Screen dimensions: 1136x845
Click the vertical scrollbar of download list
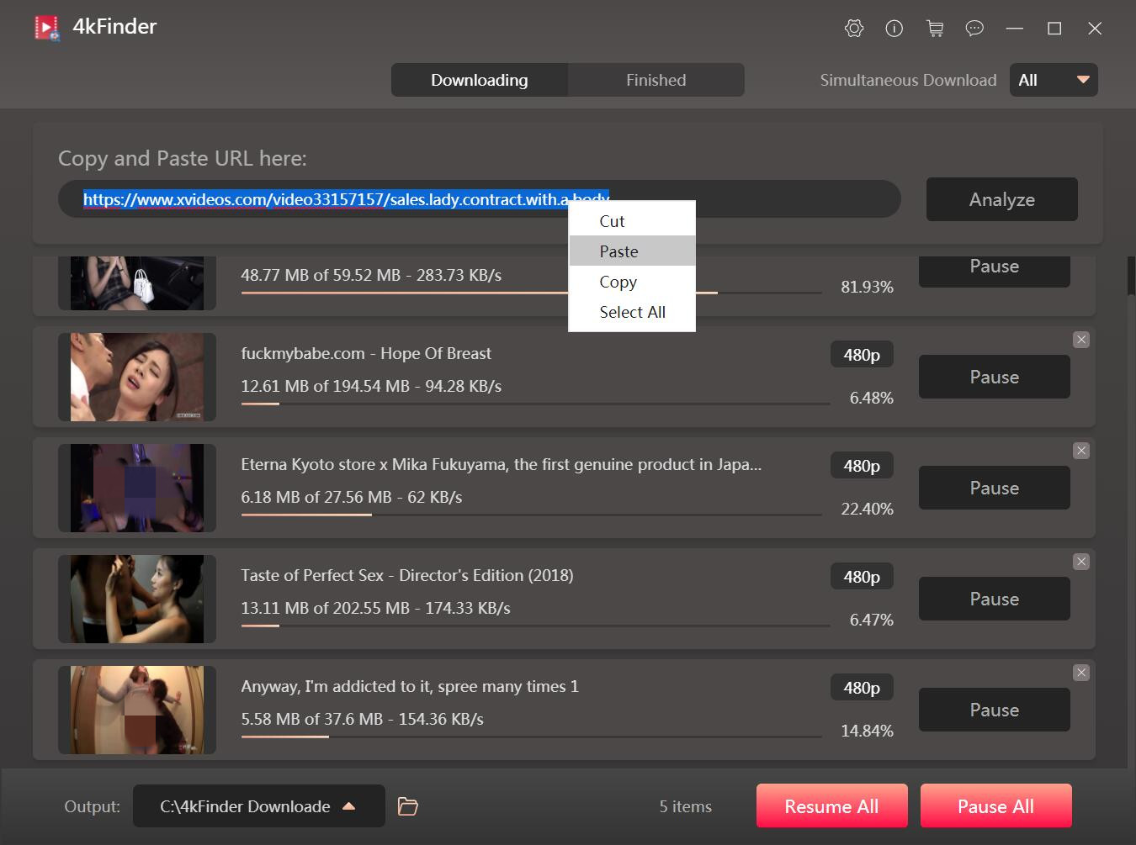click(x=1131, y=277)
